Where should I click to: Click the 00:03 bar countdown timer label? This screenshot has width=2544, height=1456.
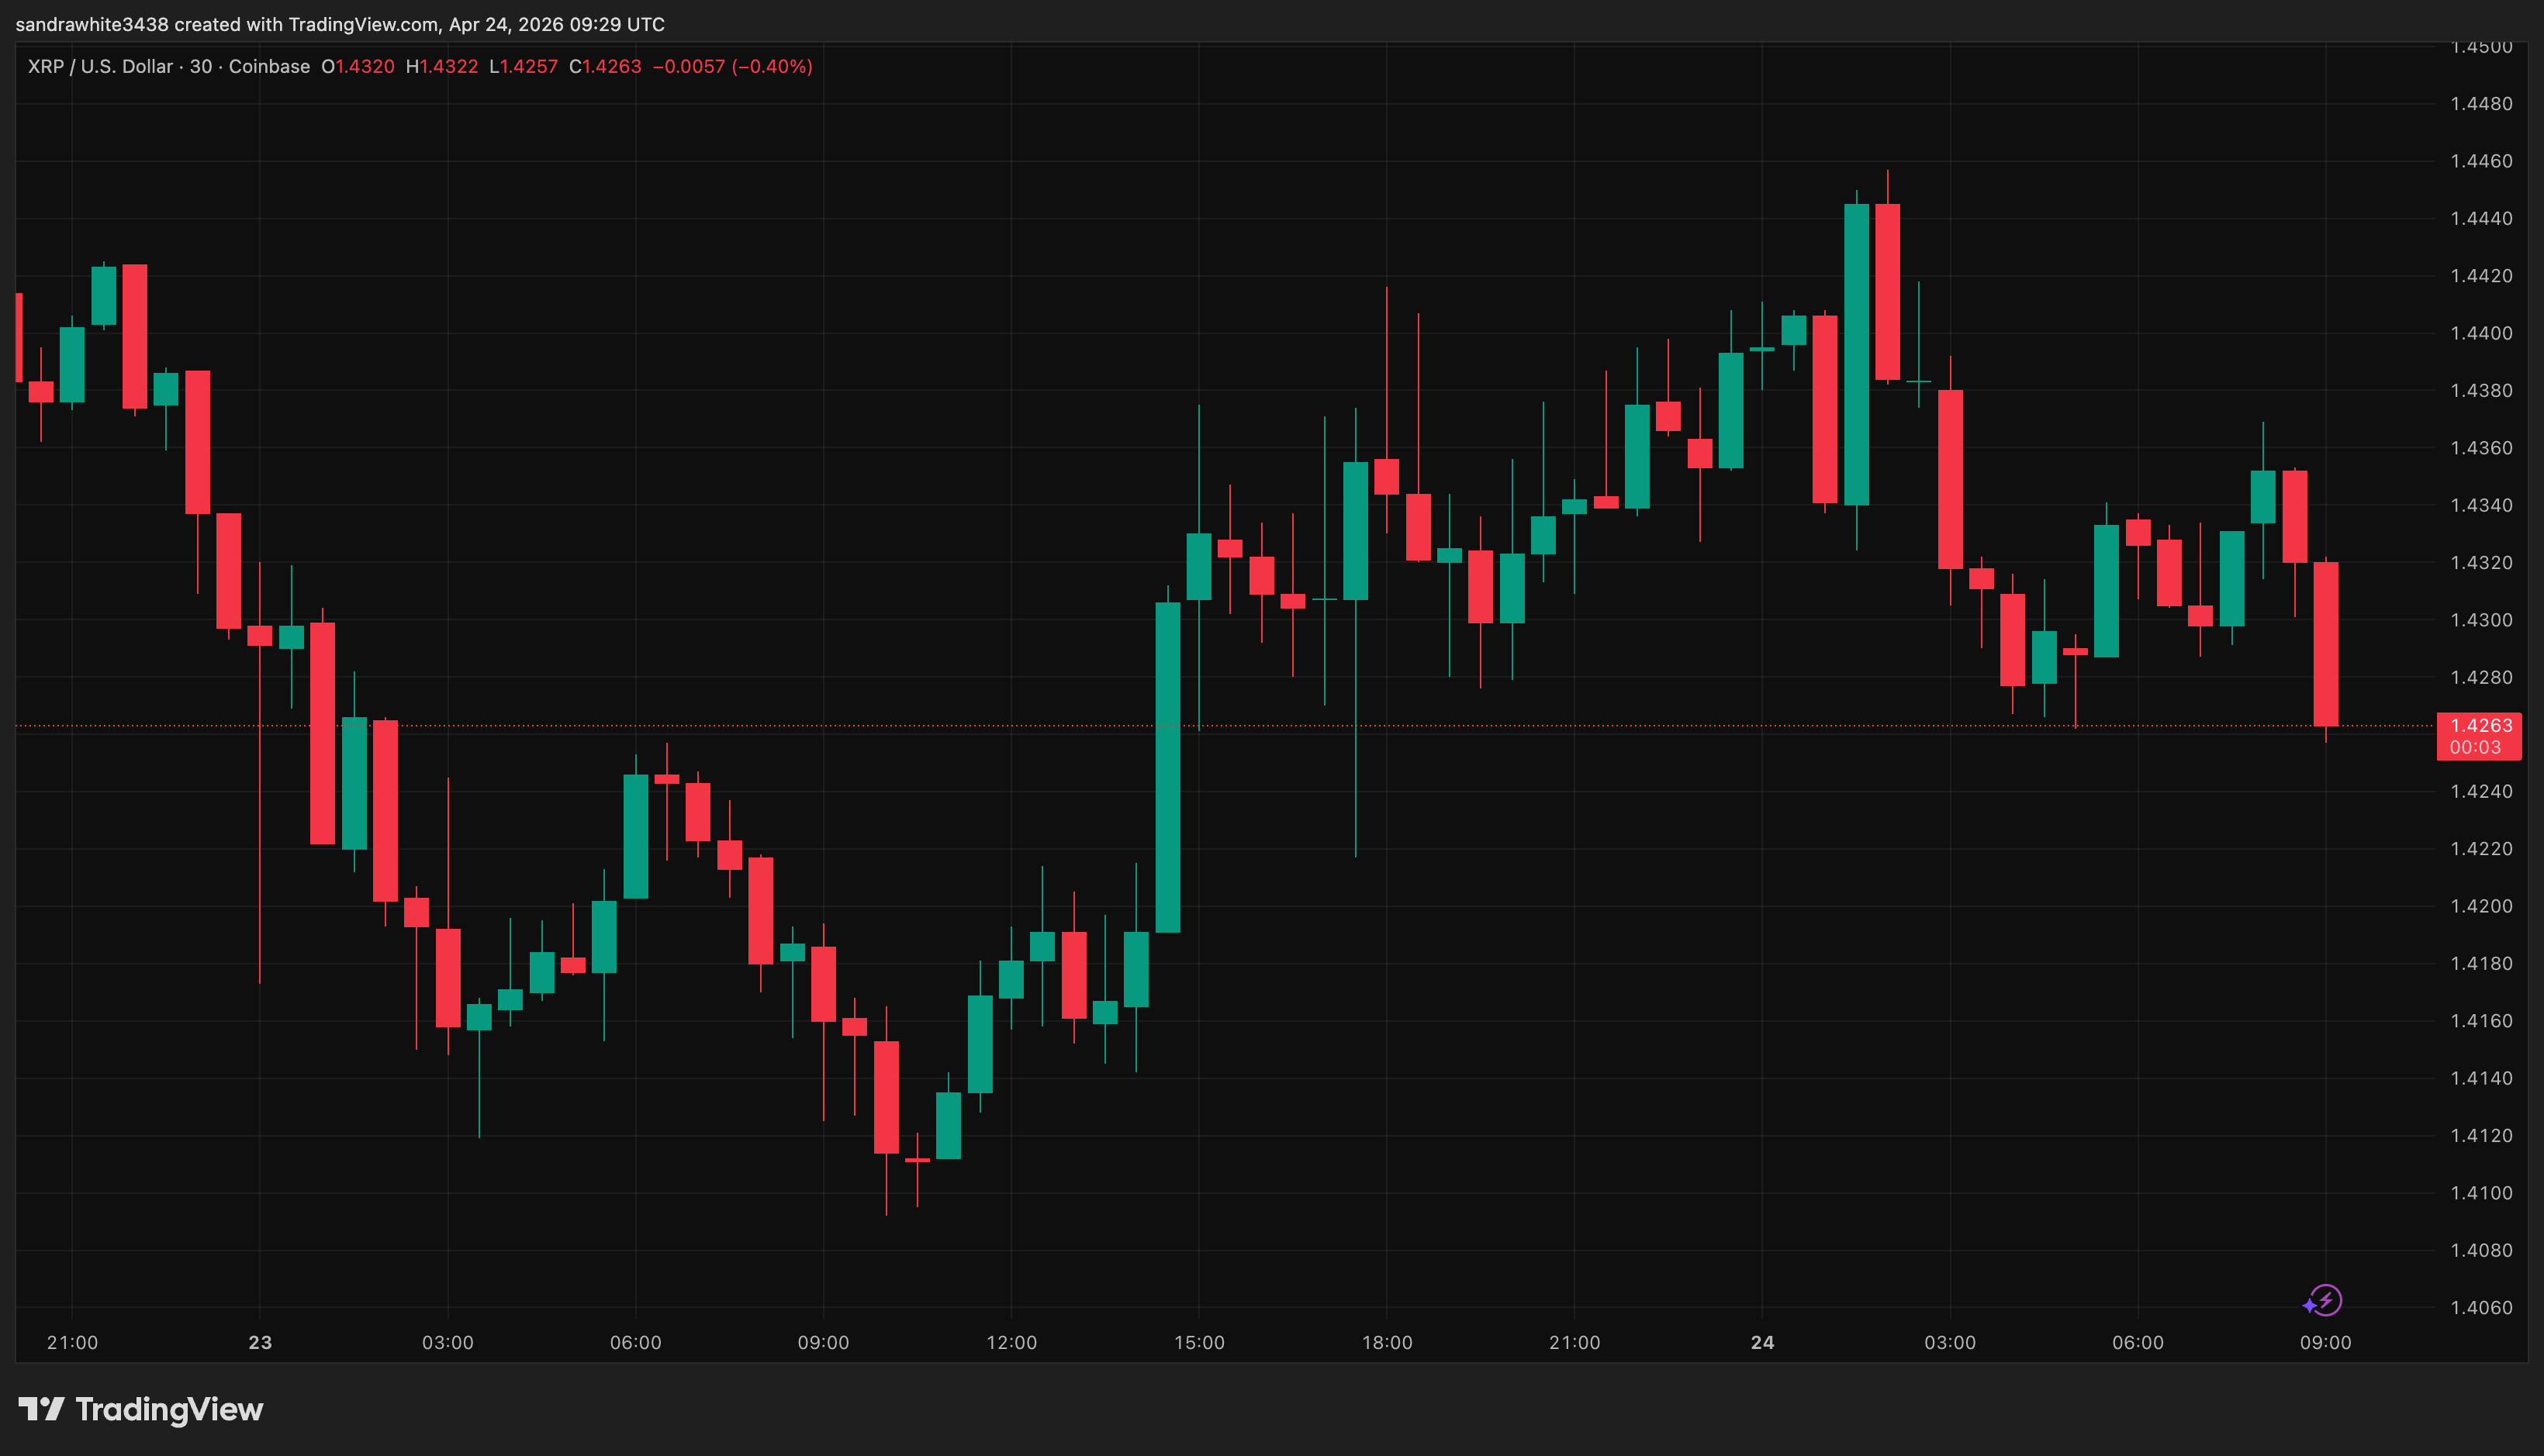[x=2475, y=748]
